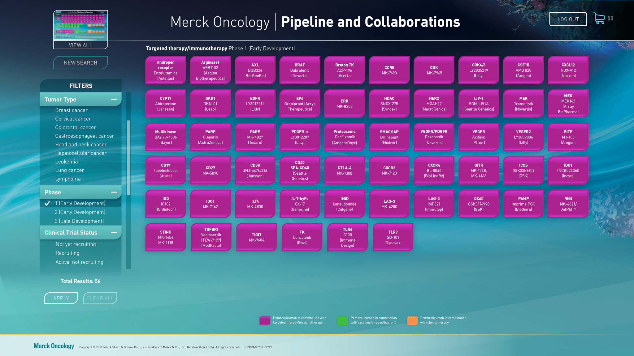The height and width of the screenshot is (356, 634).
Task: Select Not yet recruiting trial status
Action: (x=76, y=244)
